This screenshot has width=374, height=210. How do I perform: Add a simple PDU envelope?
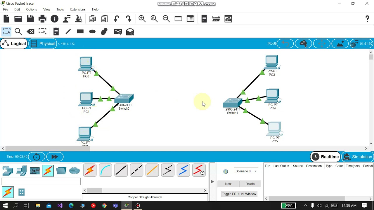(x=118, y=32)
